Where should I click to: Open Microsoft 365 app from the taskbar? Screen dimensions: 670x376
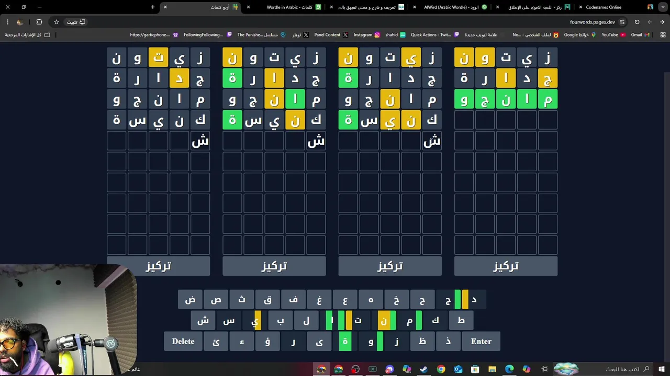(x=407, y=369)
